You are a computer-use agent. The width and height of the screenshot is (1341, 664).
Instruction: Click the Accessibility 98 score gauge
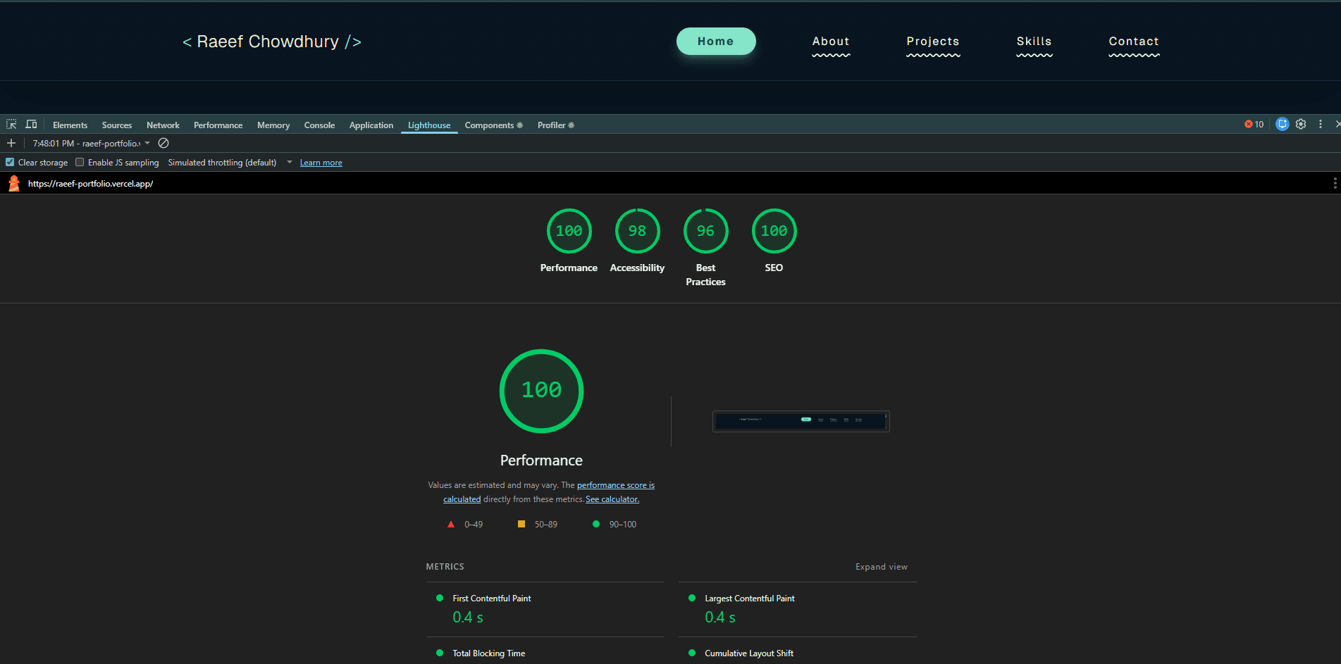(637, 232)
